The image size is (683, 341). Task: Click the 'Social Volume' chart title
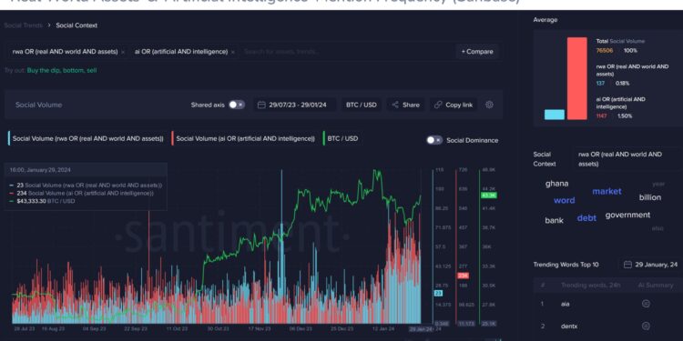pyautogui.click(x=39, y=105)
